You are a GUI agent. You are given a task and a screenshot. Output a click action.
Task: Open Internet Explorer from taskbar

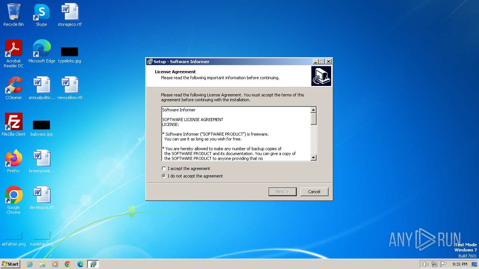30,264
